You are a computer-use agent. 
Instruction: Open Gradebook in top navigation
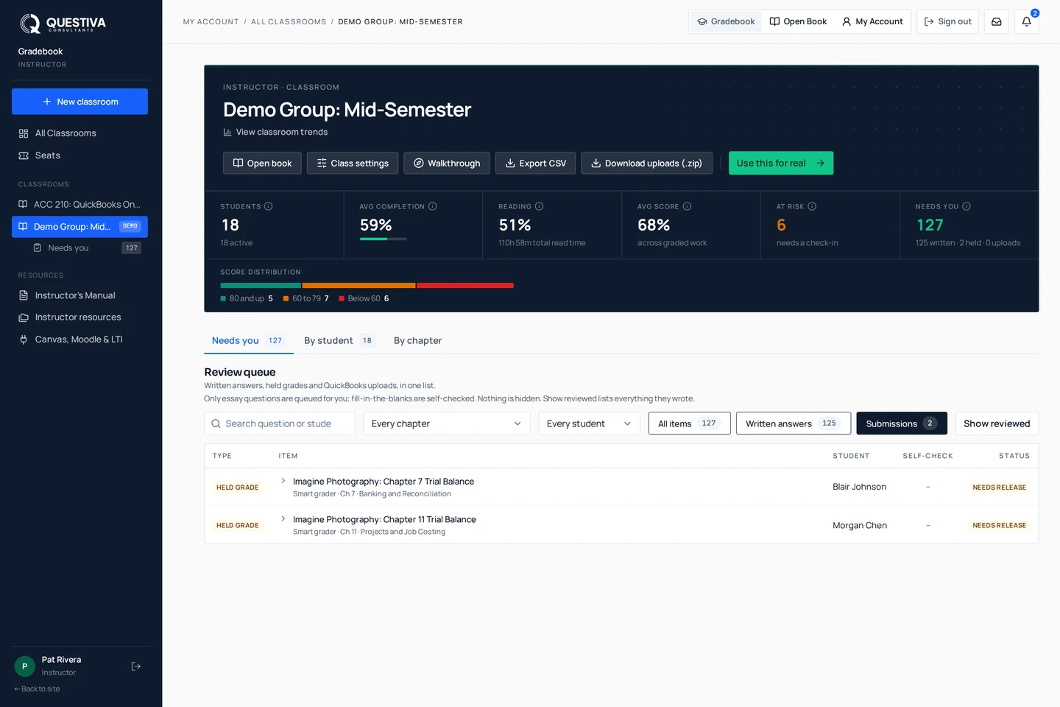tap(726, 21)
